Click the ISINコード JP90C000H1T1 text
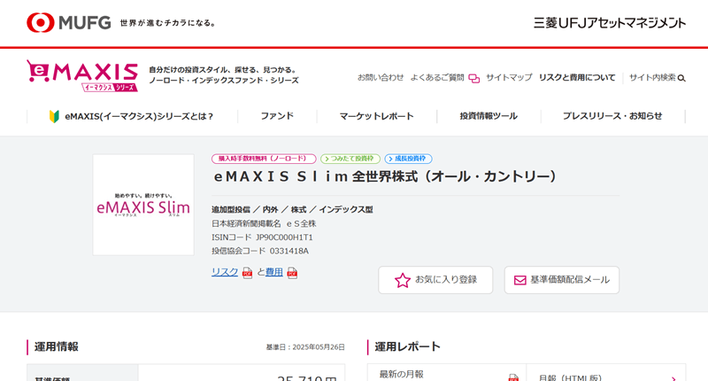The width and height of the screenshot is (708, 381). pos(262,237)
